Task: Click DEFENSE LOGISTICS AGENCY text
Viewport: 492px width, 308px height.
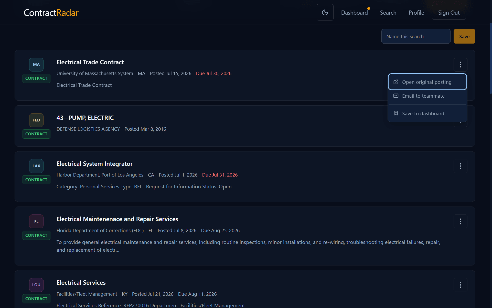Action: [x=88, y=129]
